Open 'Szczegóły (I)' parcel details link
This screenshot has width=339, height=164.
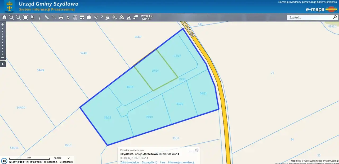pos(149,162)
